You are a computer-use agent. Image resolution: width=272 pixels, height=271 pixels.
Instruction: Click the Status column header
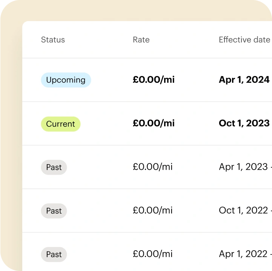[x=53, y=40]
